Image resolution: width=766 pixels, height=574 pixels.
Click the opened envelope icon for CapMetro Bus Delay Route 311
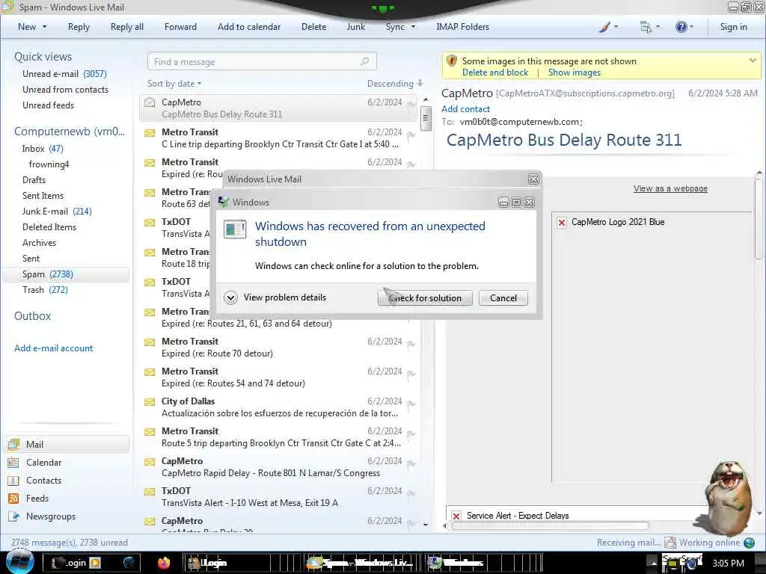150,102
